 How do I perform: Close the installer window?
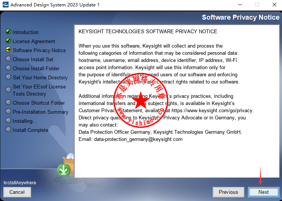[274, 5]
